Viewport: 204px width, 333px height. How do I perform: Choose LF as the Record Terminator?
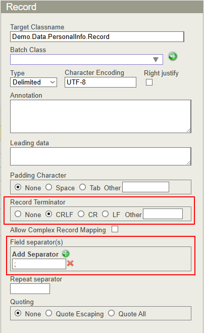(106, 214)
